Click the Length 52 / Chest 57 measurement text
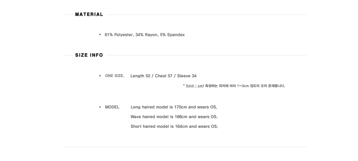This screenshot has width=358, height=161. (151, 76)
